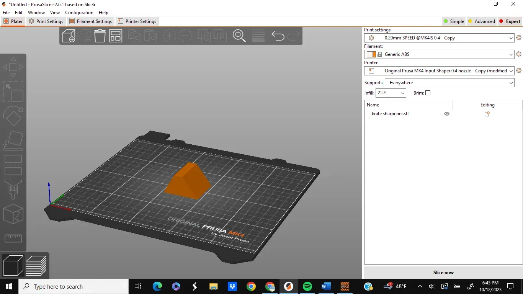Image resolution: width=523 pixels, height=294 pixels.
Task: Open the Infill percentage dropdown
Action: pos(391,93)
